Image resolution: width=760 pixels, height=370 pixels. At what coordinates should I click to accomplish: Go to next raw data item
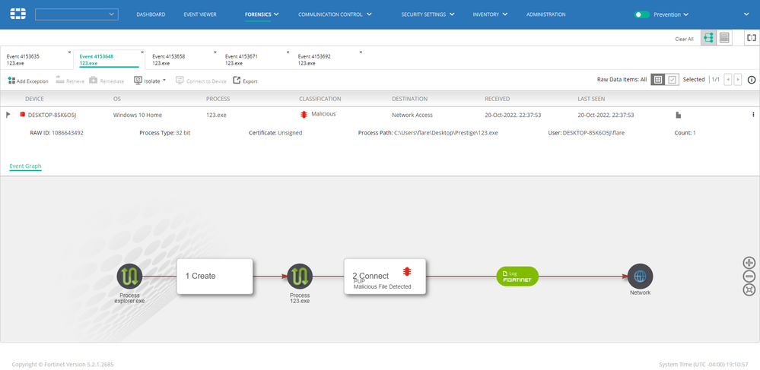tap(738, 80)
